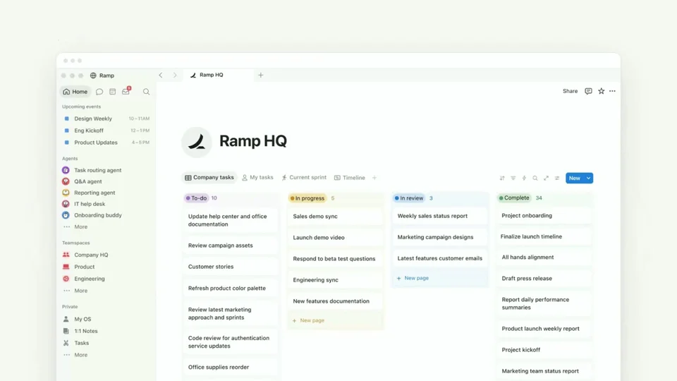
Task: Open the Review campaign assets card
Action: pyautogui.click(x=230, y=246)
